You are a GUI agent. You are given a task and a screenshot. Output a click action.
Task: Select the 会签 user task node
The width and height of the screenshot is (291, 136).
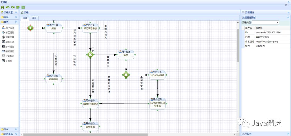pos(126,55)
